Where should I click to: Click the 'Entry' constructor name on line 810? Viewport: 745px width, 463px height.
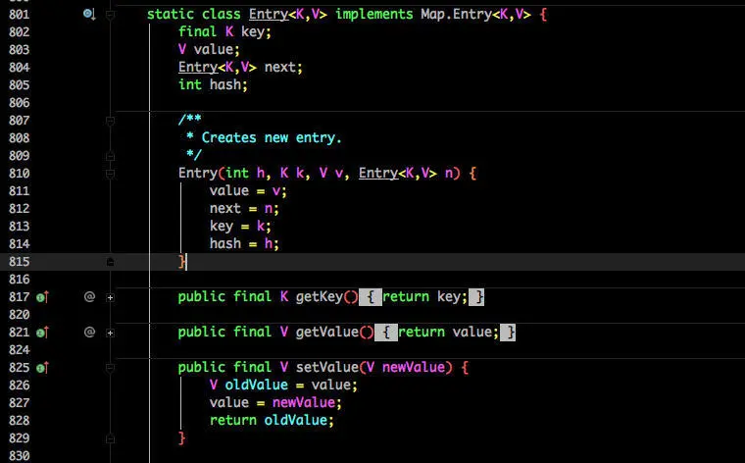click(x=198, y=174)
